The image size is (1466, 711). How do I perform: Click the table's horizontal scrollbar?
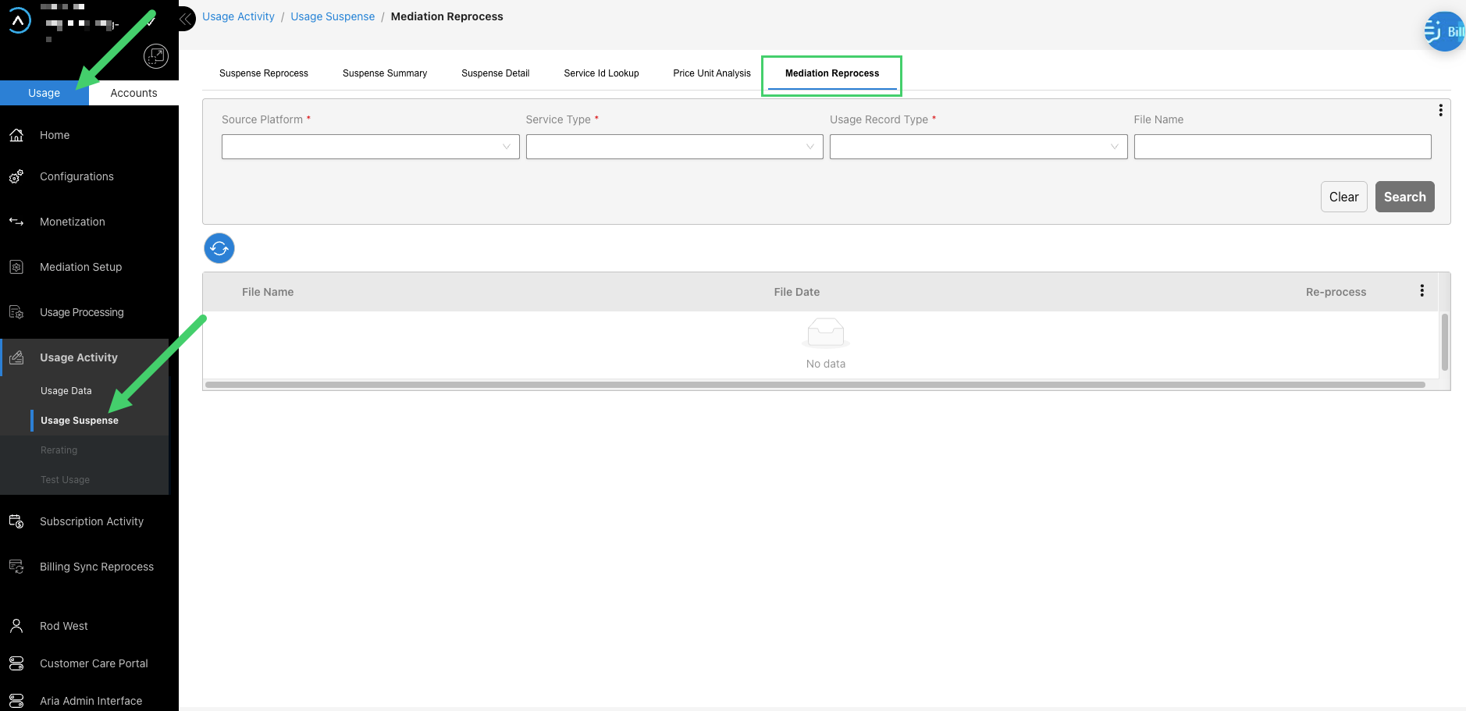point(815,385)
